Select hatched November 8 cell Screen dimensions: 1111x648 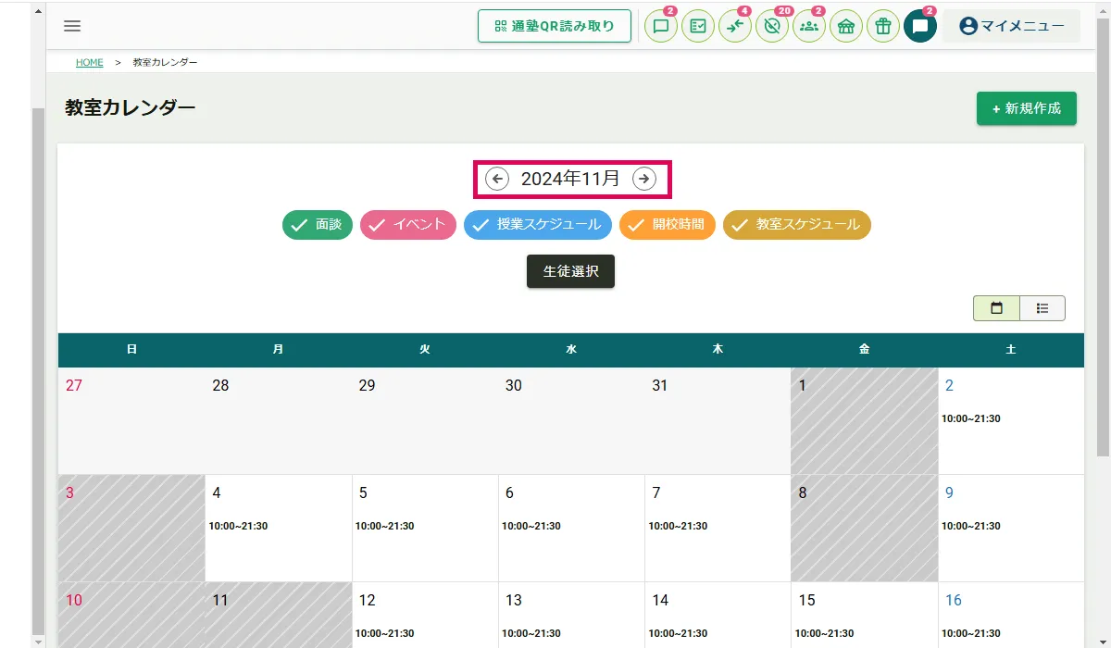864,529
